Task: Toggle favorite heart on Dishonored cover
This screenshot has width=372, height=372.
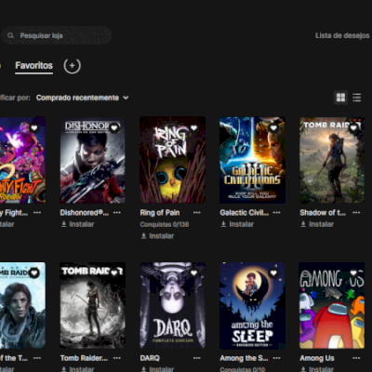Action: point(114,127)
